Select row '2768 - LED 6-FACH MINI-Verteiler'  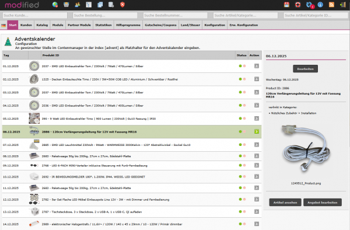132,165
